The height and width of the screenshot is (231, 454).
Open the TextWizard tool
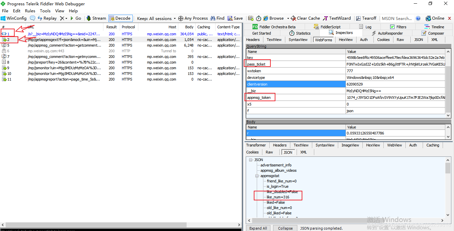click(337, 18)
